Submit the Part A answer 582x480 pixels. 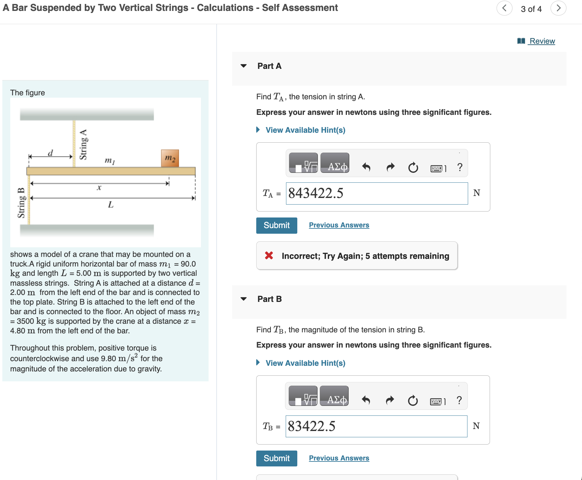(276, 225)
